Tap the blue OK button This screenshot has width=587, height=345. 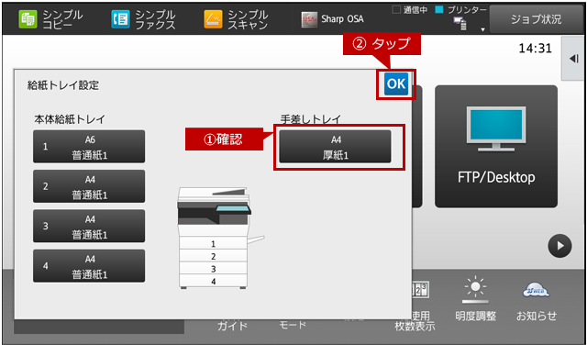[x=396, y=83]
